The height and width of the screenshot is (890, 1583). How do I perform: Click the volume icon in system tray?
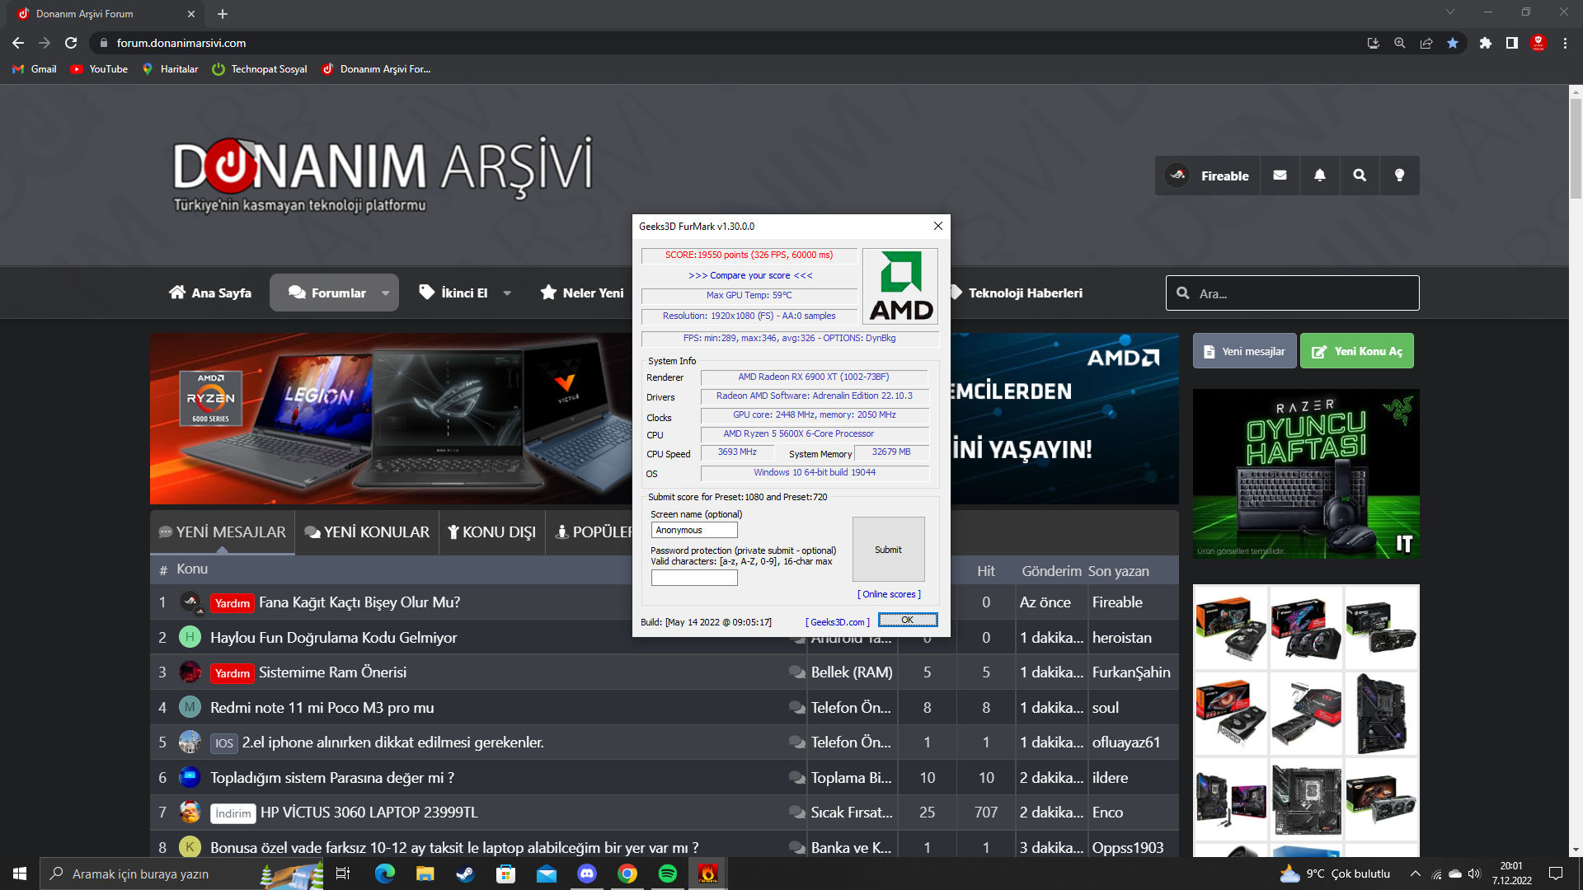1474,874
